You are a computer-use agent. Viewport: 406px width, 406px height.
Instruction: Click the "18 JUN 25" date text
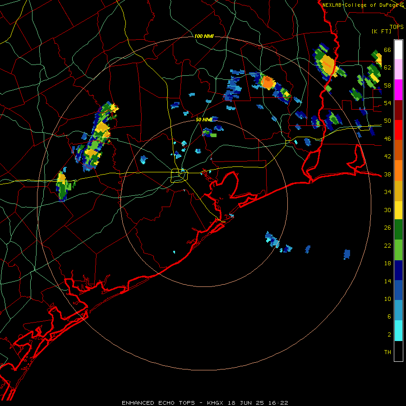(246, 403)
